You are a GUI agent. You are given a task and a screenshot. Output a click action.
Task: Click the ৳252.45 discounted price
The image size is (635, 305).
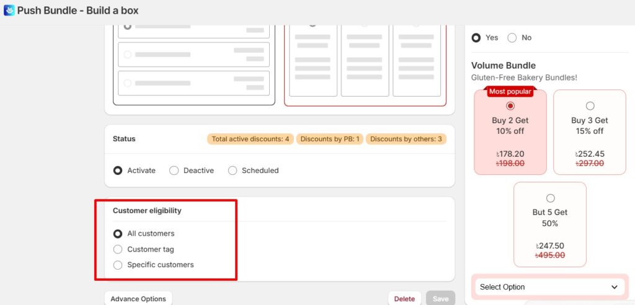point(590,154)
